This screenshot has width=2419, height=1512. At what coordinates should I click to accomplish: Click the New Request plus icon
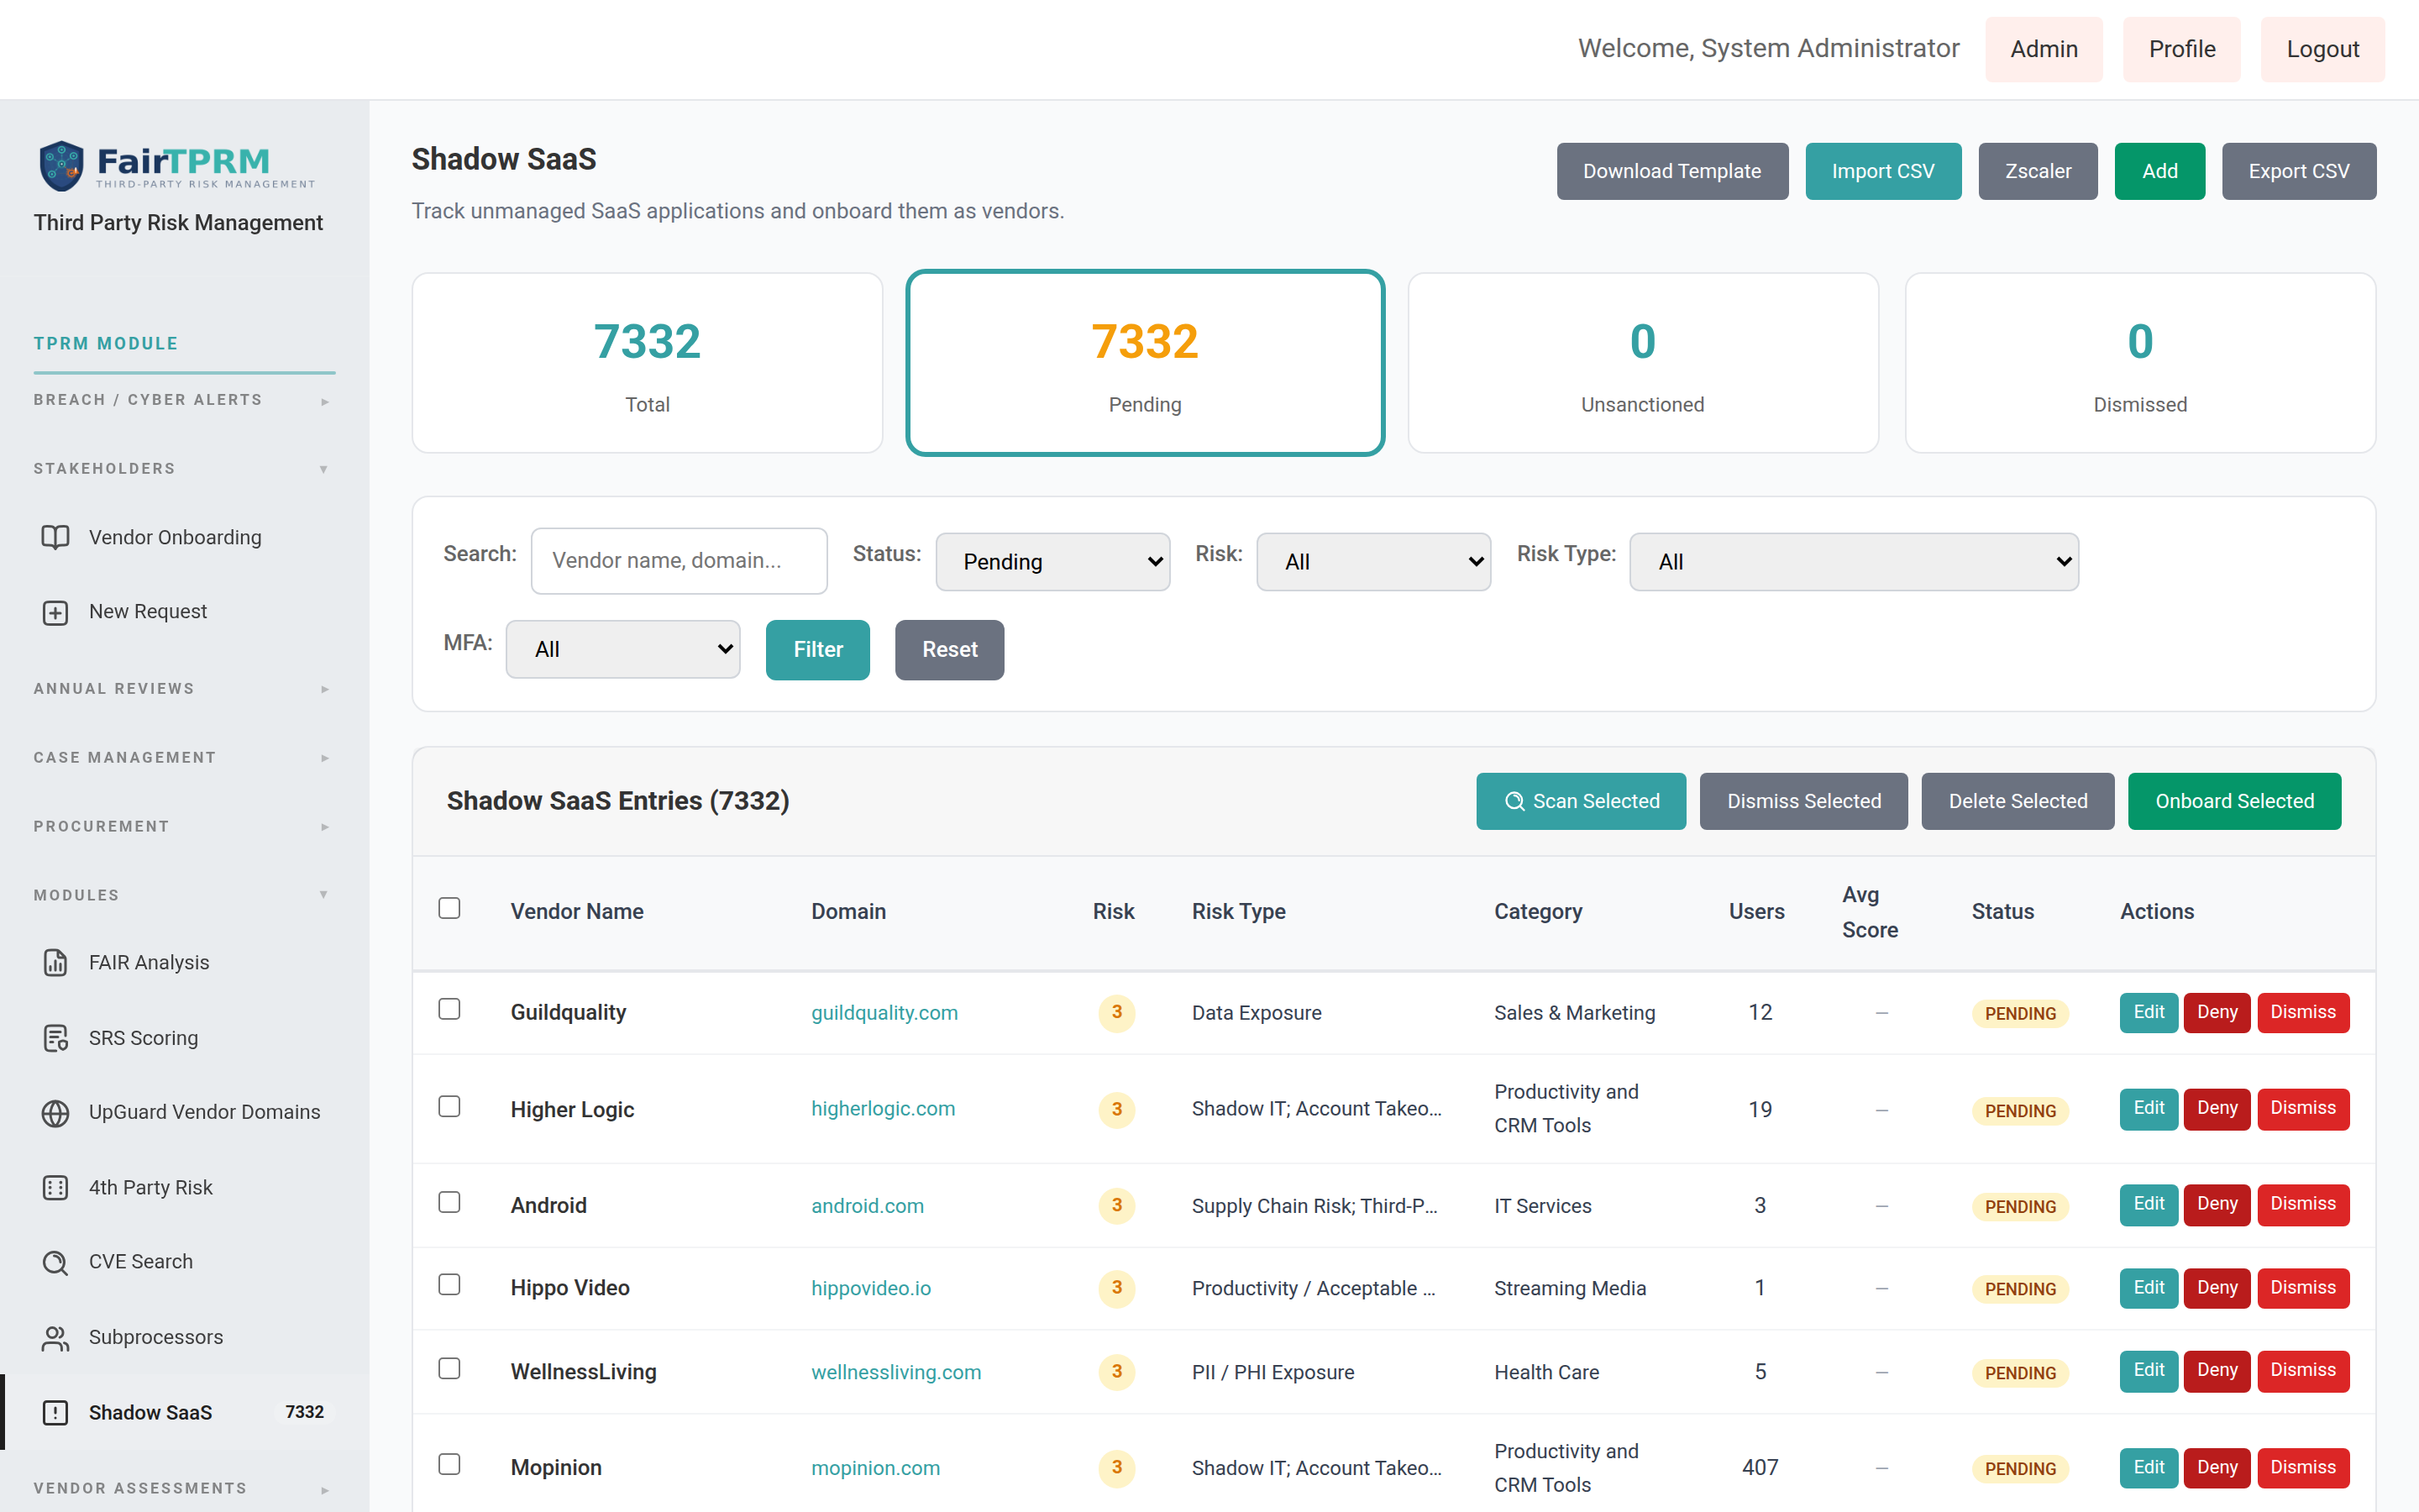pyautogui.click(x=55, y=612)
